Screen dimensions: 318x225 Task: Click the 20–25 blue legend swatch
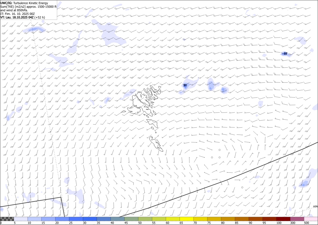(x=62, y=219)
